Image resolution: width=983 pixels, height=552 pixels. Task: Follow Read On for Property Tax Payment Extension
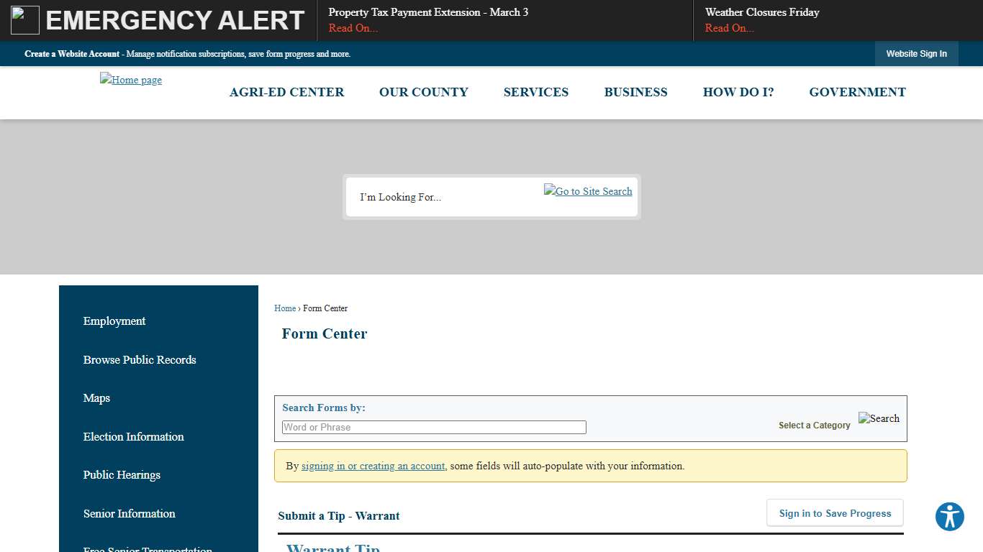point(353,28)
